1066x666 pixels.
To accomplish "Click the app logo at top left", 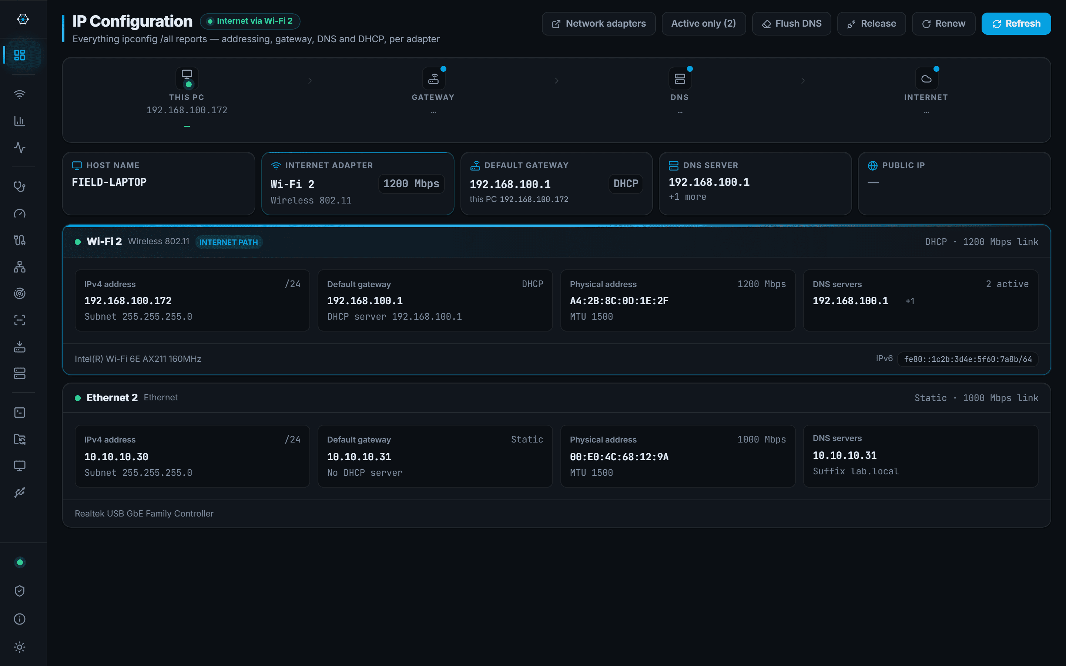I will tap(23, 19).
